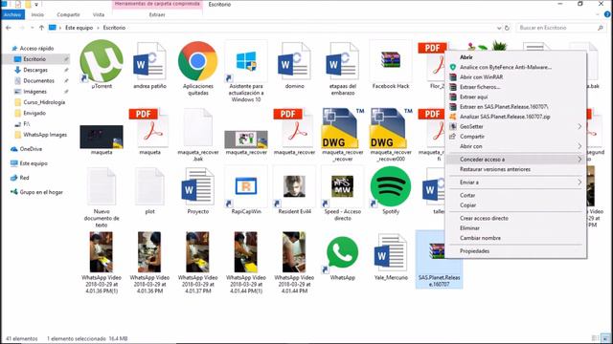
Task: Open Descargas in Acceso rápido
Action: (x=35, y=70)
